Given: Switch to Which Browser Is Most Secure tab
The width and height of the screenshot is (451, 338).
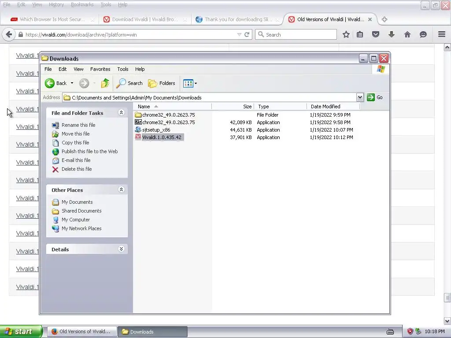Looking at the screenshot, I should click(52, 19).
